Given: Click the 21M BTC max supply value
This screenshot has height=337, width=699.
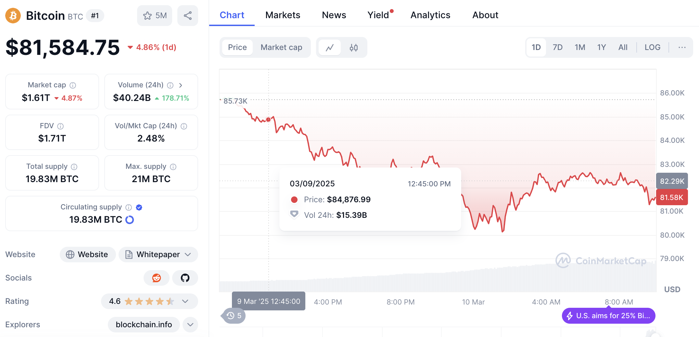Looking at the screenshot, I should (x=151, y=179).
